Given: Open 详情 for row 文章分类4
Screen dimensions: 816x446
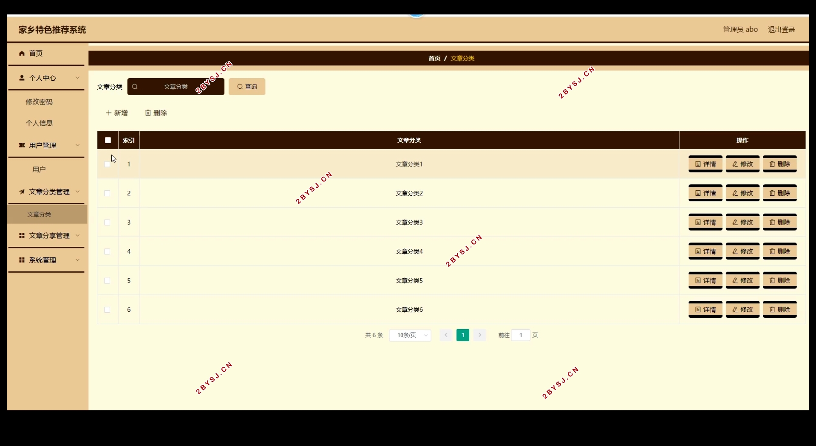Looking at the screenshot, I should click(705, 251).
